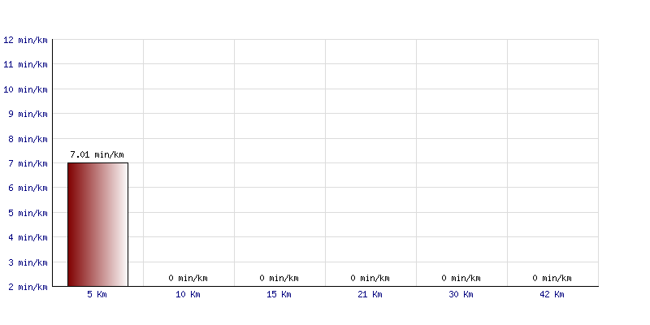Click the 4 min/km y-axis label
Screen dimensions: 650x325
(x=28, y=237)
